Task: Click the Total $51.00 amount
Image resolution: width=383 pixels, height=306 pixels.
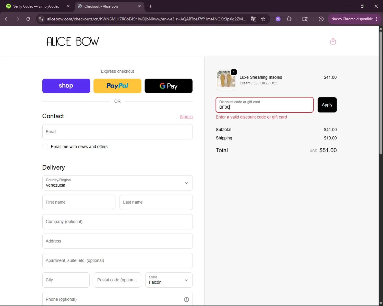Action: click(x=328, y=150)
